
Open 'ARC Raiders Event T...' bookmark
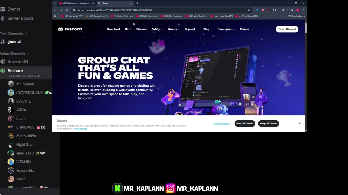pyautogui.click(x=97, y=16)
